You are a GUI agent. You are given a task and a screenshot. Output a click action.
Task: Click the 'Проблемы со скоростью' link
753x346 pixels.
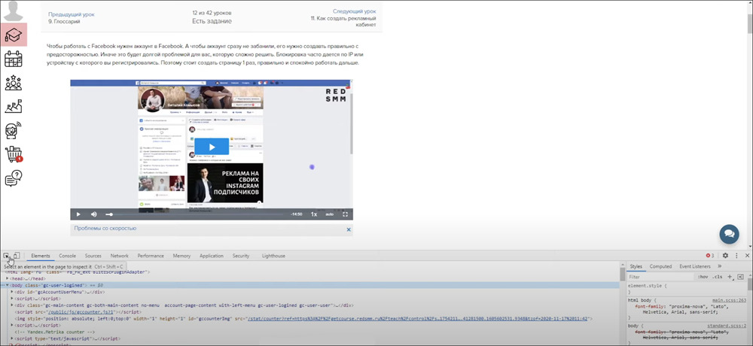pyautogui.click(x=105, y=229)
